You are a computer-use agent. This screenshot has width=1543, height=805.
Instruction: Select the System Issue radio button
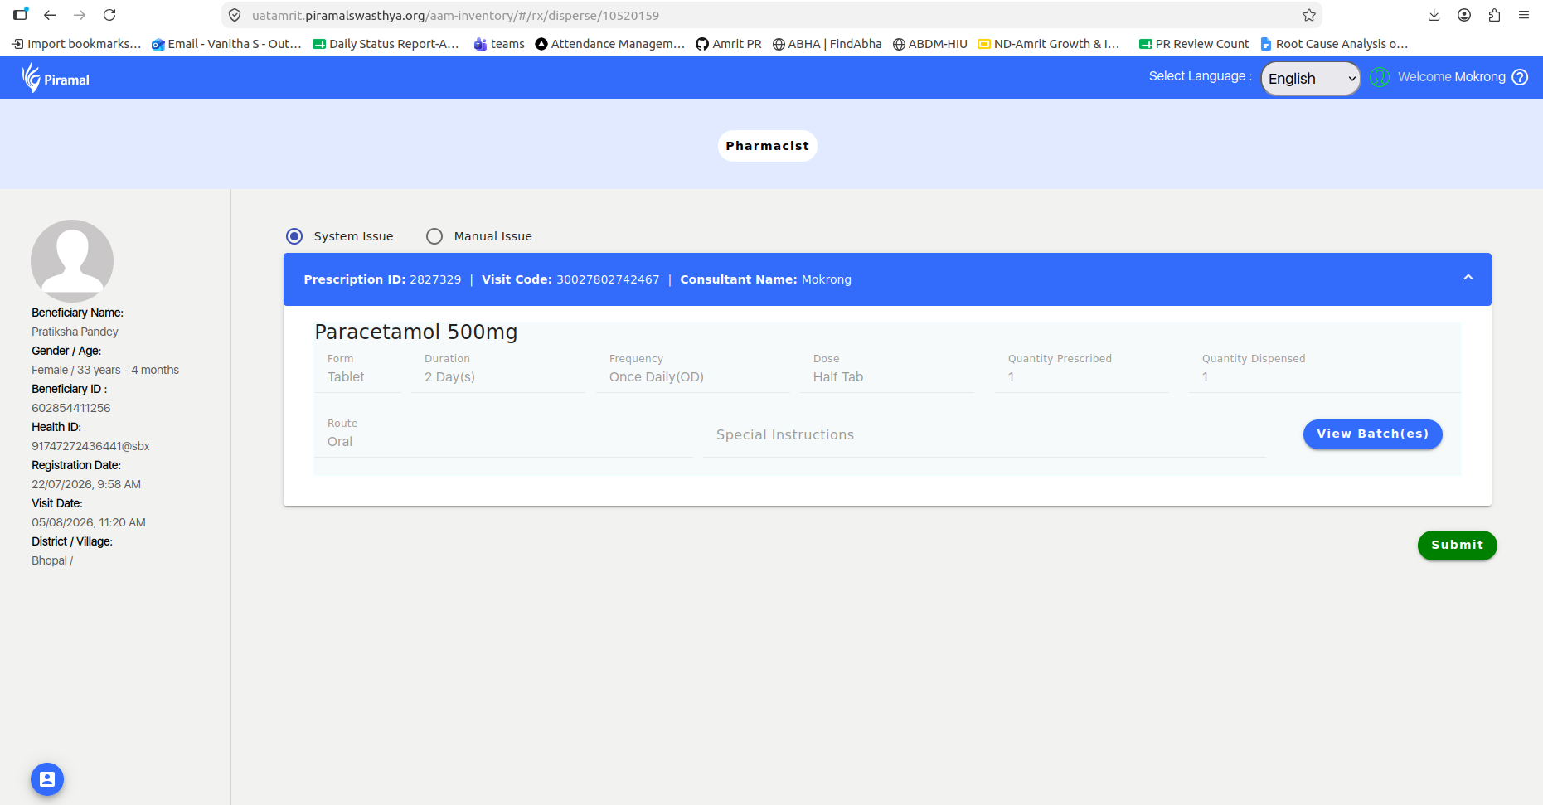tap(294, 236)
